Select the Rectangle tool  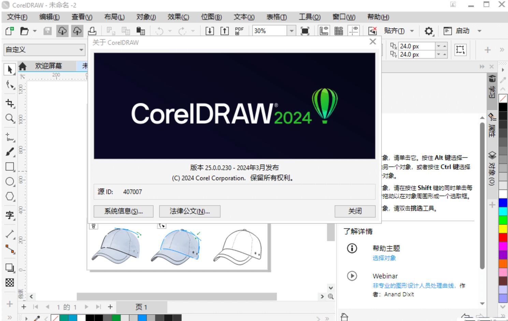coord(10,167)
